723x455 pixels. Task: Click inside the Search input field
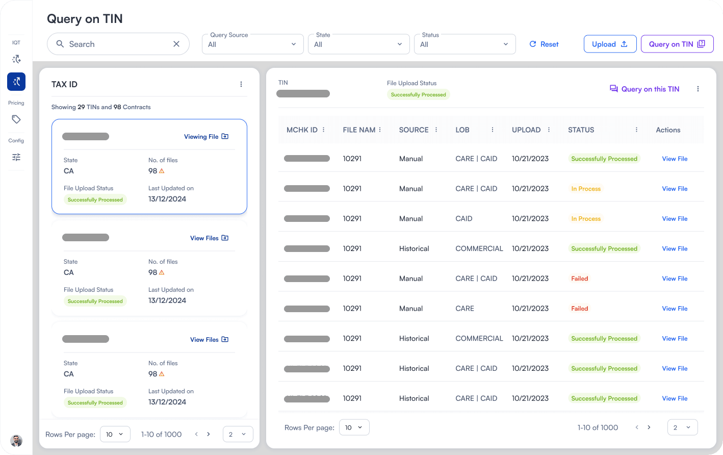(x=117, y=44)
